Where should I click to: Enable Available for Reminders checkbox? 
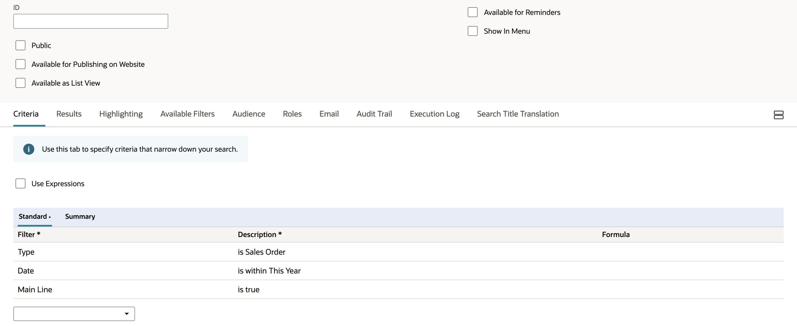tap(472, 12)
